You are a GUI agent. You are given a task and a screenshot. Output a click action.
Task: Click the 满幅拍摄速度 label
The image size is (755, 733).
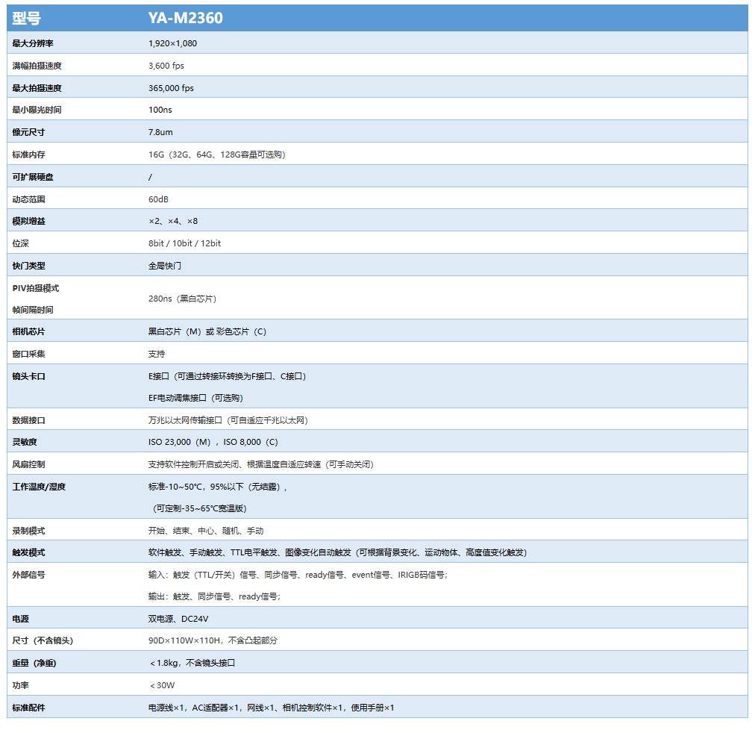pyautogui.click(x=37, y=66)
